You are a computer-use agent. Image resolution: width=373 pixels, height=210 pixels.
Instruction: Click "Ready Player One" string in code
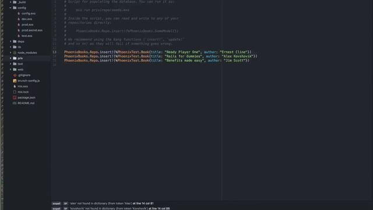182,52
